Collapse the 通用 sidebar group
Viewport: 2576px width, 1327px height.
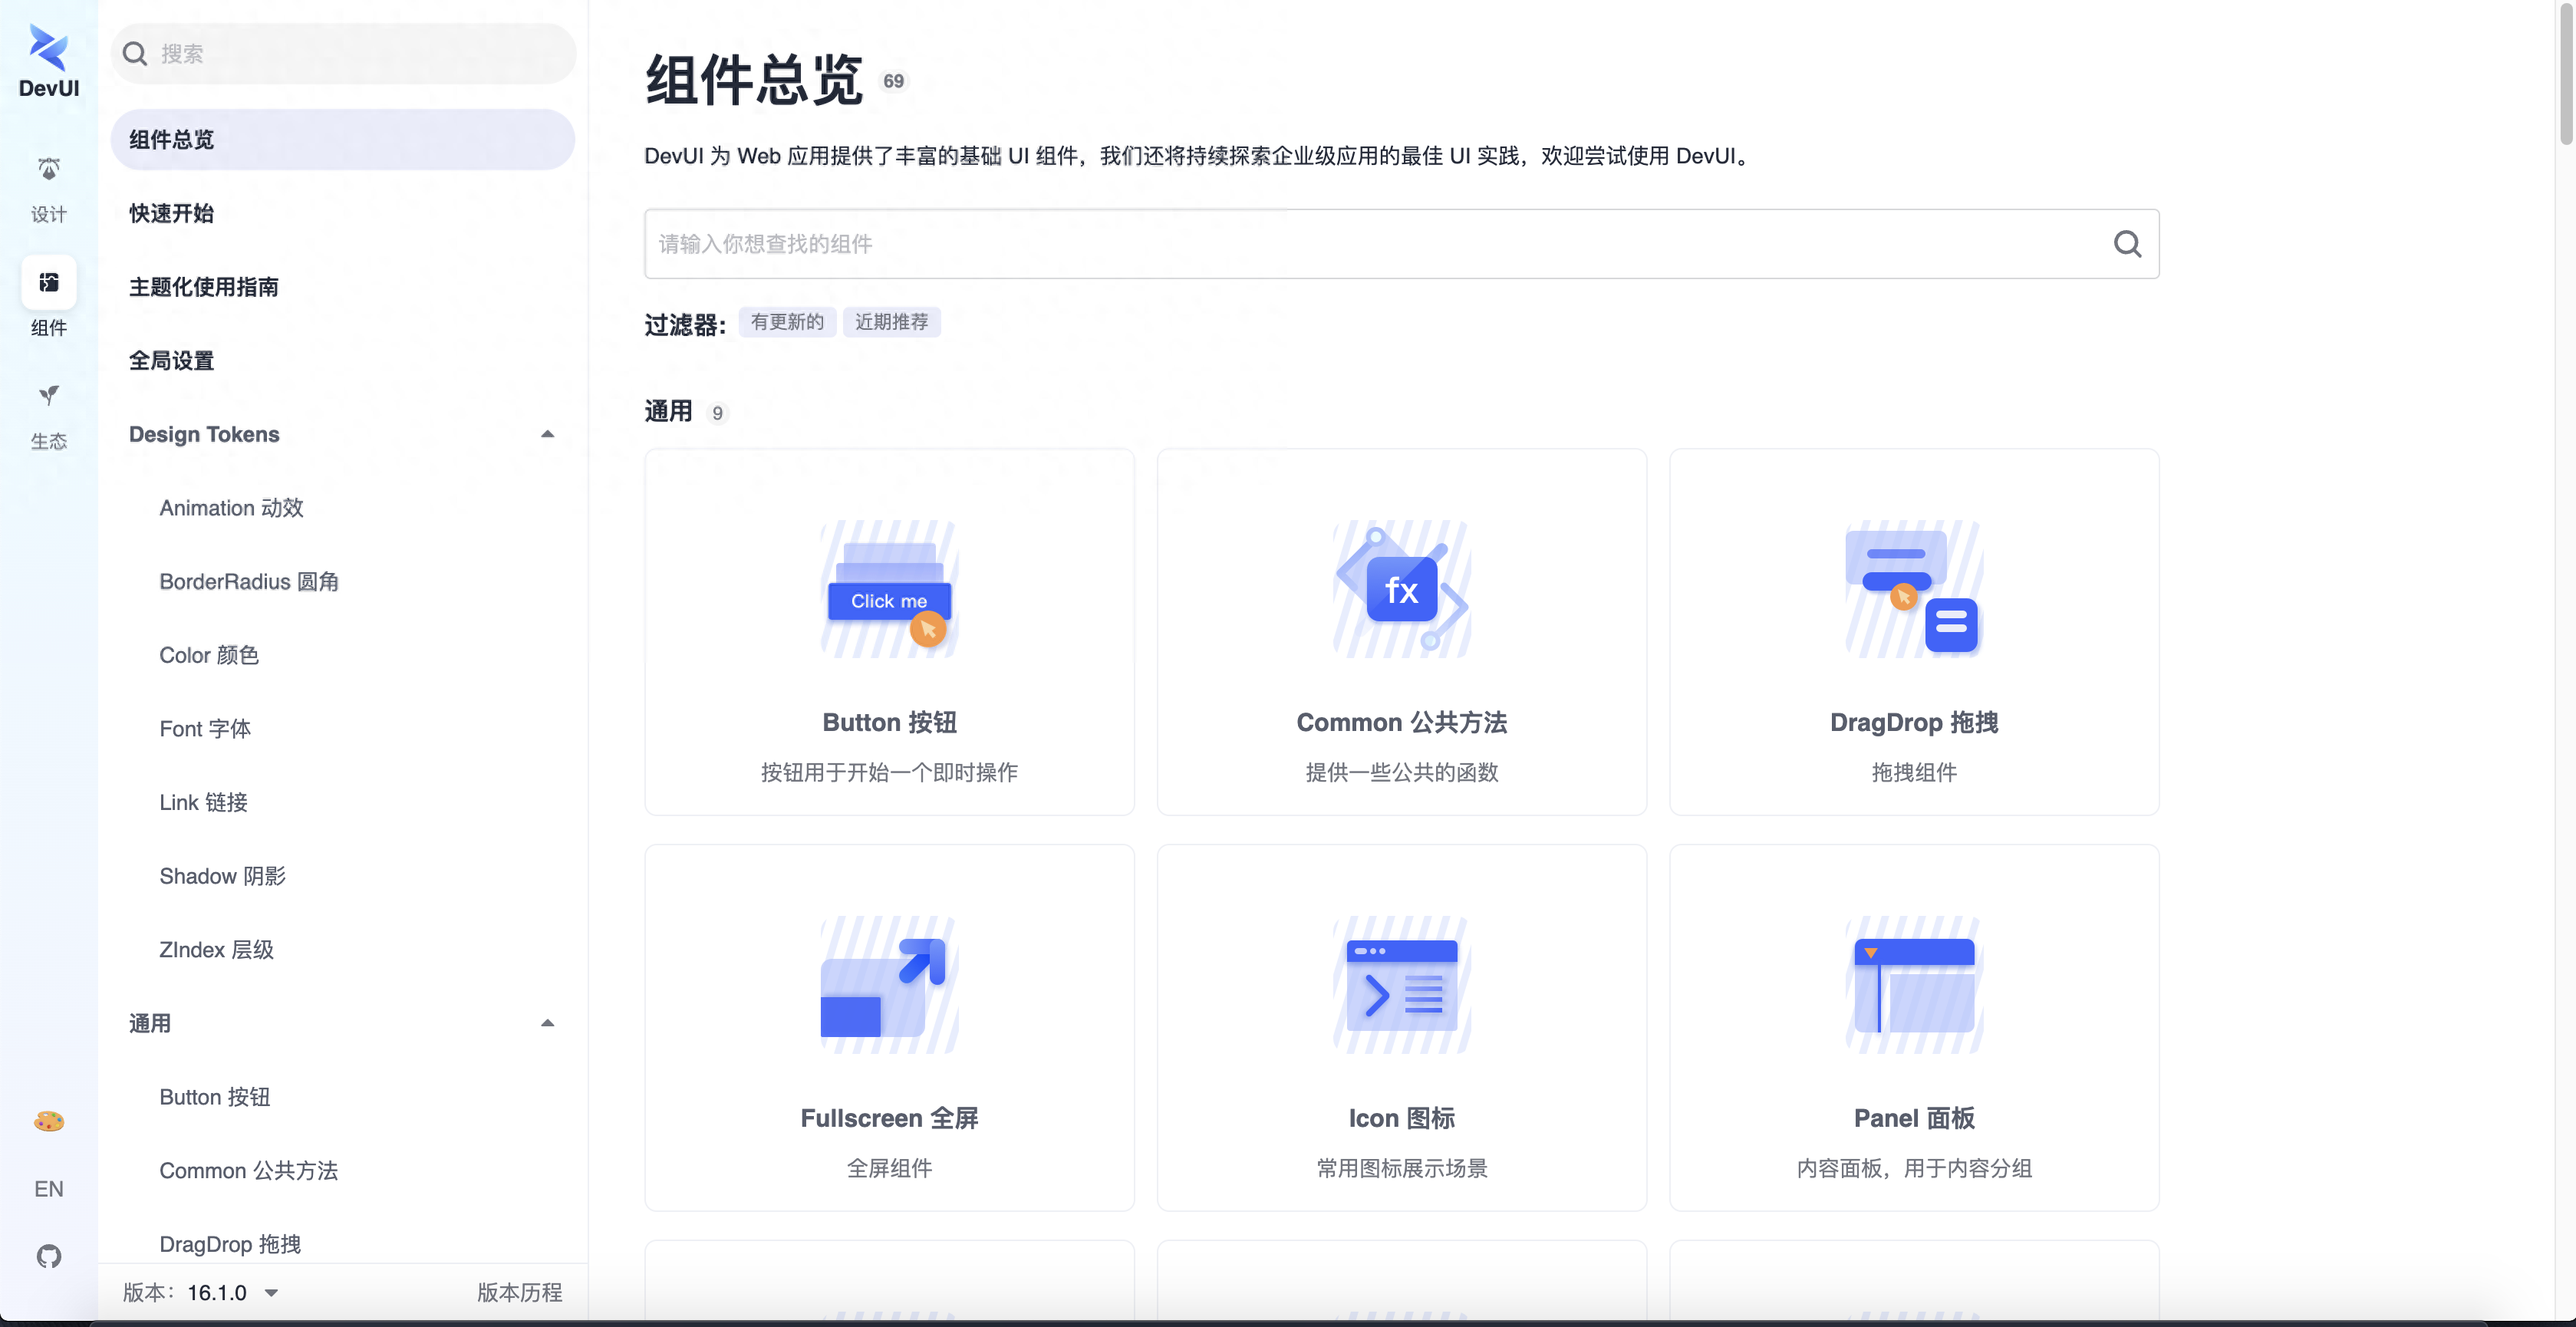[x=547, y=1023]
